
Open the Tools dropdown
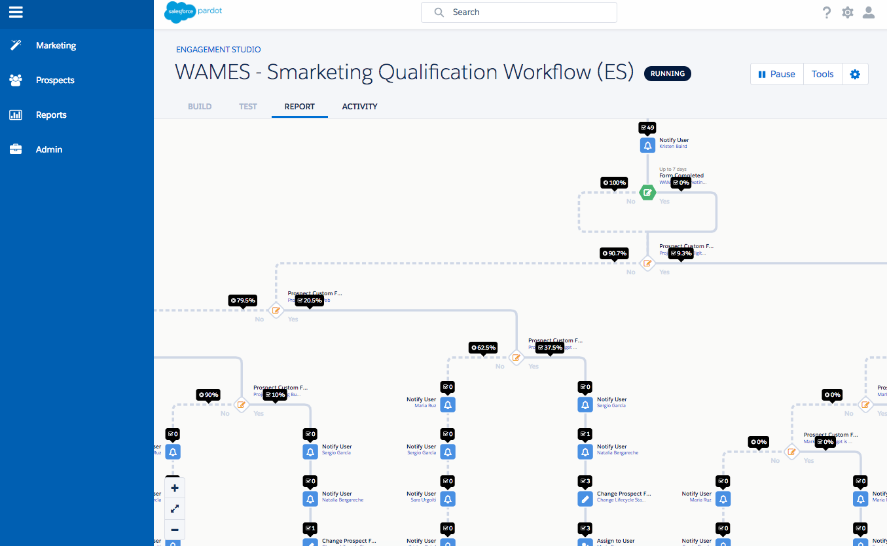tap(822, 74)
